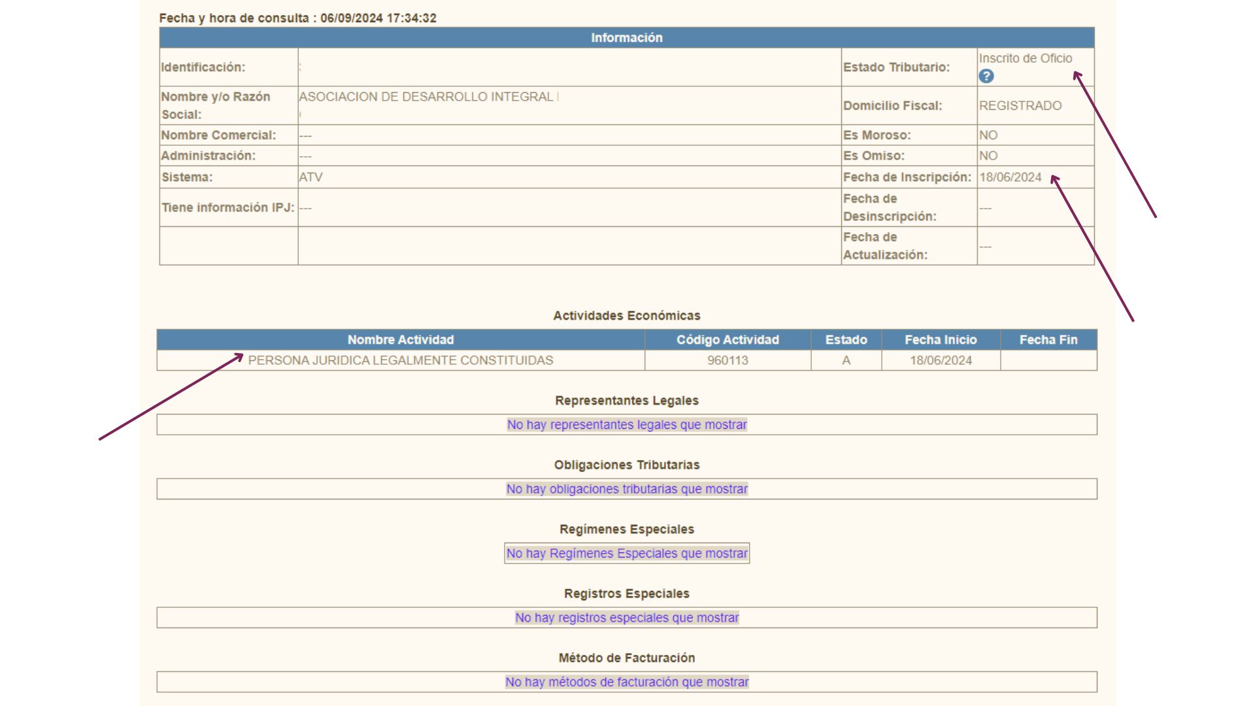This screenshot has width=1255, height=706.
Task: Click the blue question mark help icon
Action: [x=986, y=76]
